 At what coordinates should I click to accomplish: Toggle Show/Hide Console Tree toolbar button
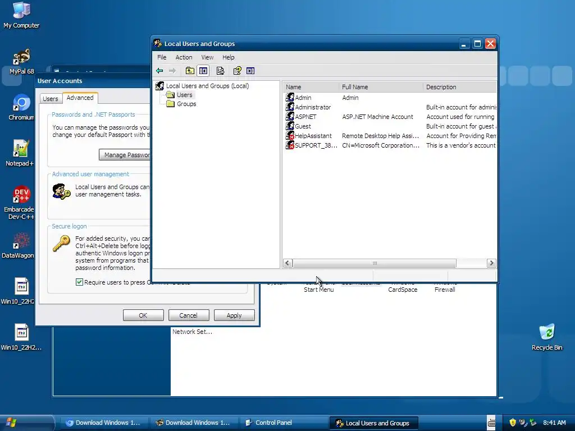pyautogui.click(x=203, y=71)
